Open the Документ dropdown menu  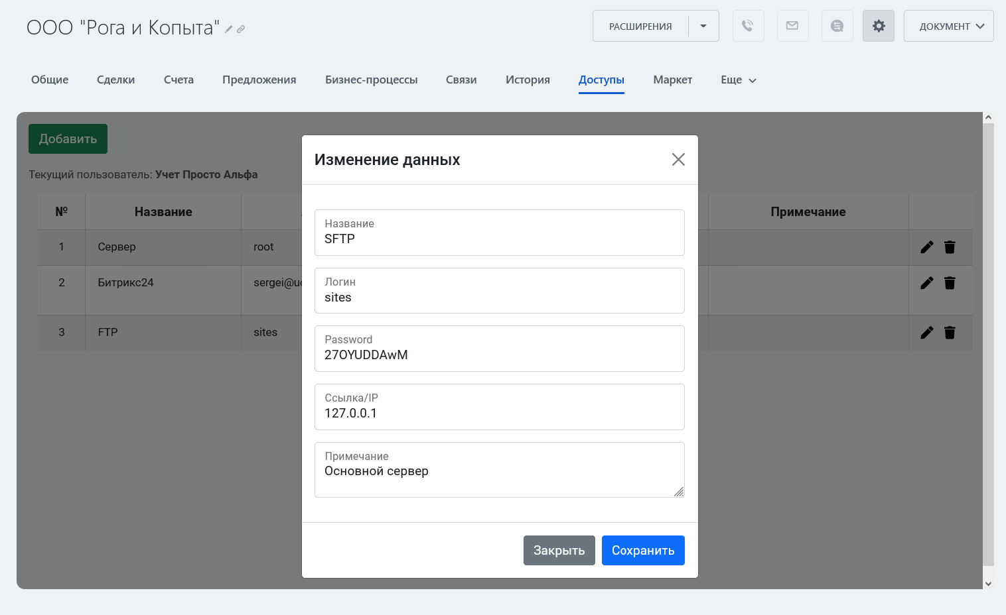click(948, 26)
